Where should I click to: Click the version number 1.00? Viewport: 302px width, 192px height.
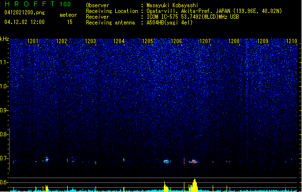65,4
